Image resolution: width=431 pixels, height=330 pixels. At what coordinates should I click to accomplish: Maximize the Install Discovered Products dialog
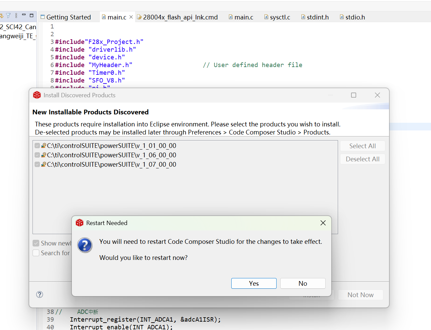pos(353,95)
